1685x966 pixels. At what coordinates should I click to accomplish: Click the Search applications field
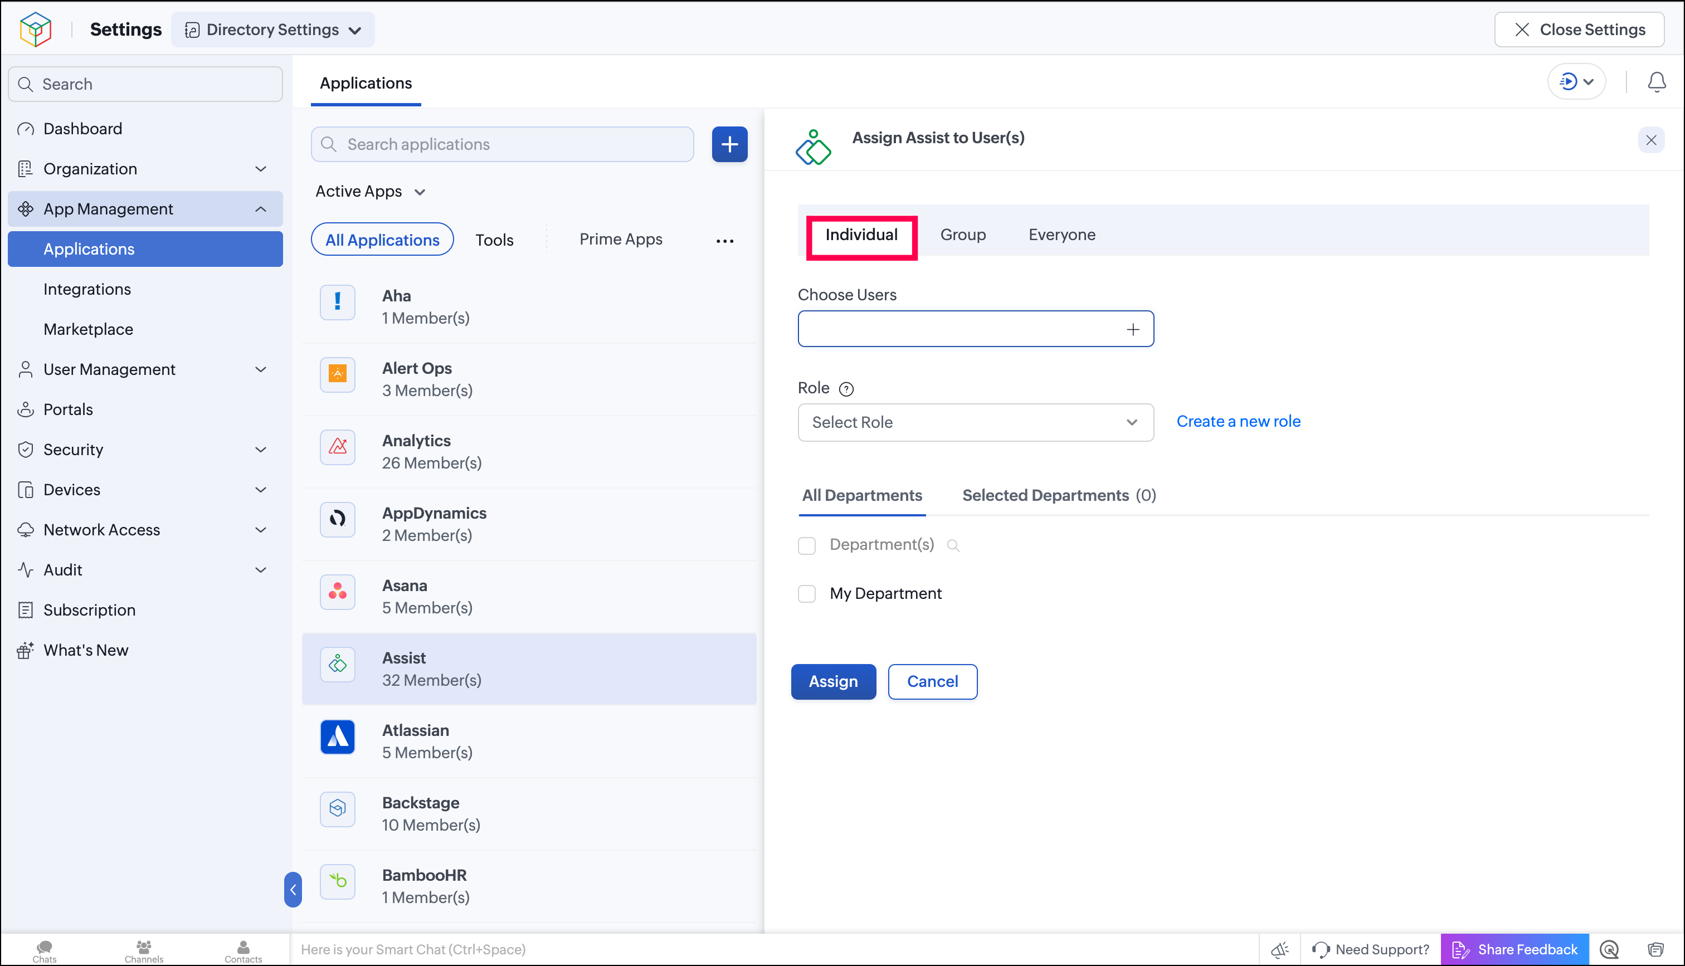coord(502,144)
